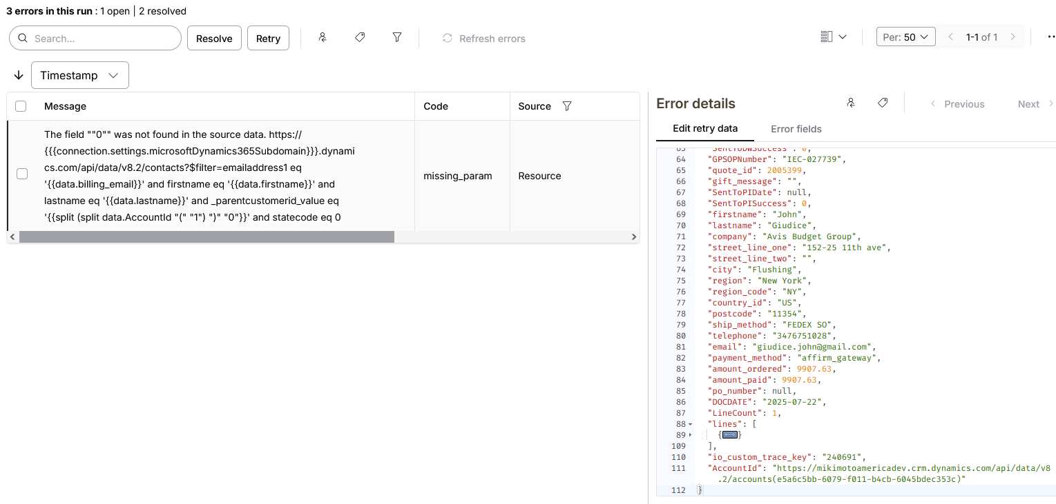Go to the Previous error detail
Image resolution: width=1056 pixels, height=504 pixels.
(957, 104)
